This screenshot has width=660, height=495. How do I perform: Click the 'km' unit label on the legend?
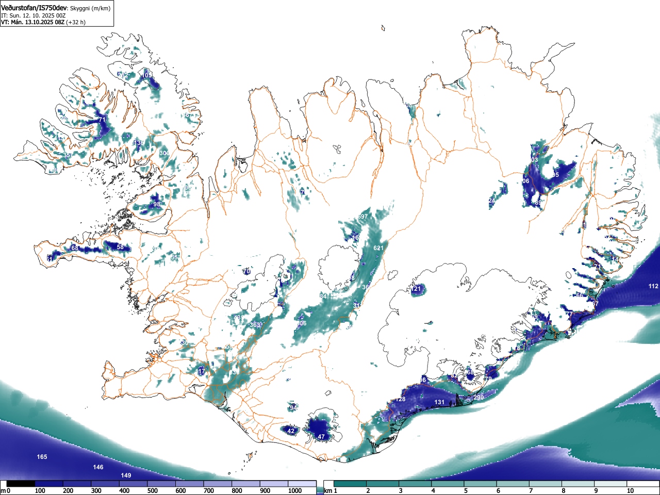pyautogui.click(x=328, y=491)
